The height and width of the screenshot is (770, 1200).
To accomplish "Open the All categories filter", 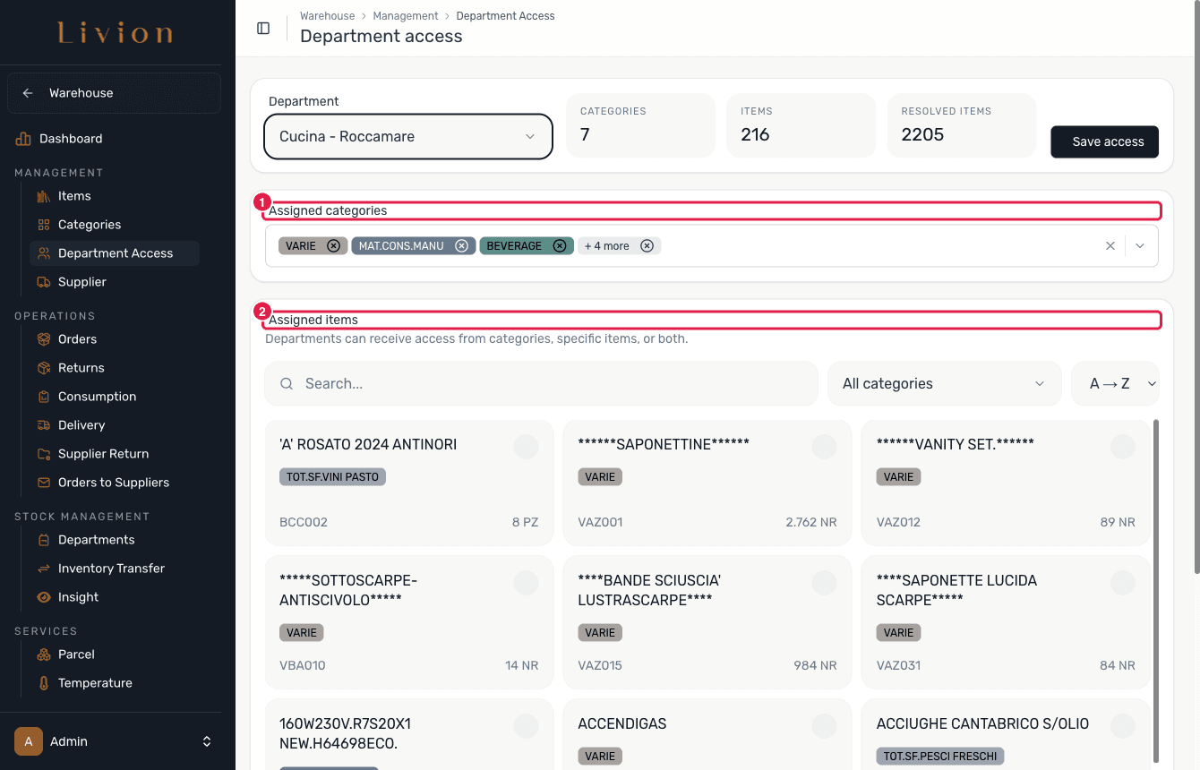I will (x=944, y=384).
